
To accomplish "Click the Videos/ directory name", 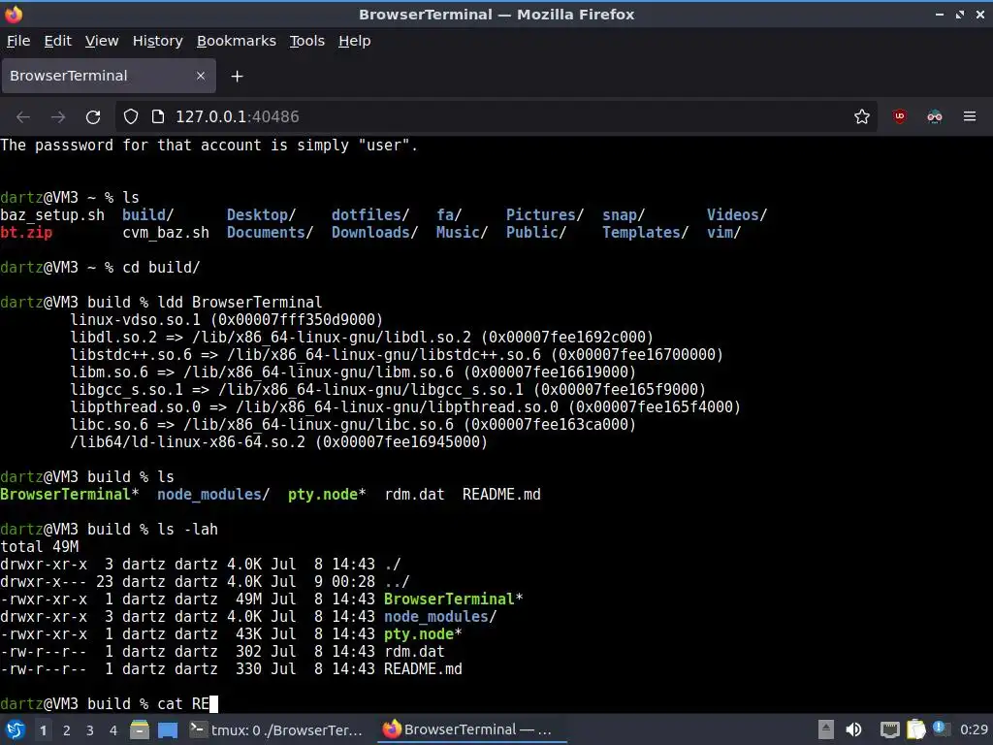I will click(737, 214).
